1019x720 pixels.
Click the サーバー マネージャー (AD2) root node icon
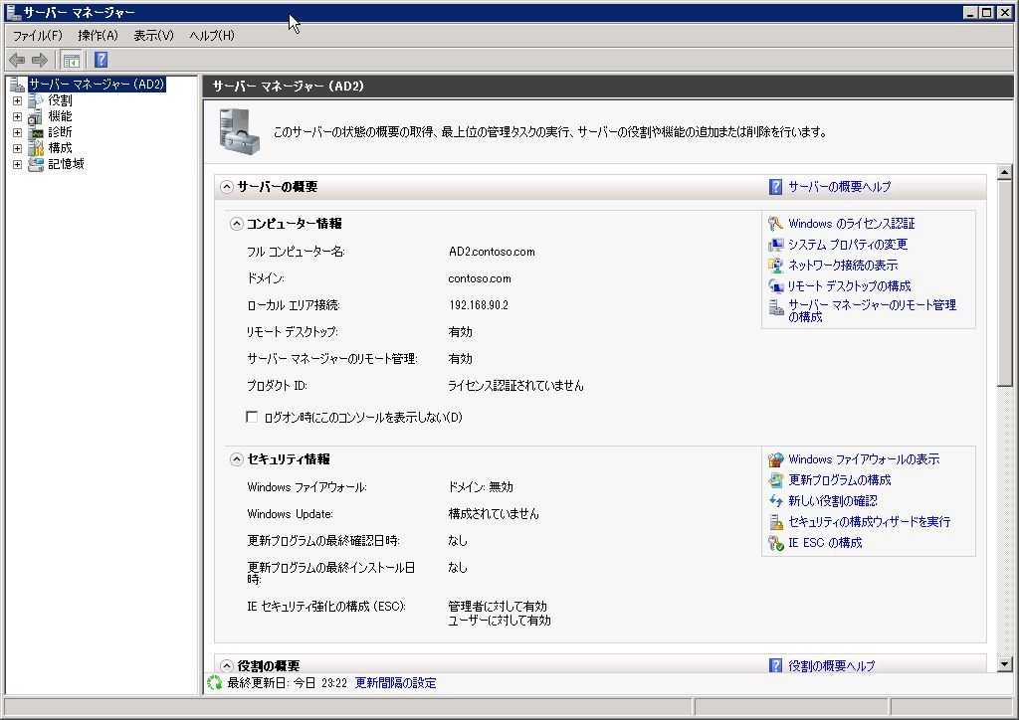[x=18, y=85]
